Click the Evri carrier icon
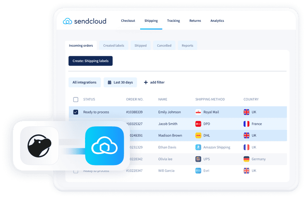Viewport: 306px width, 198px height. (198, 171)
